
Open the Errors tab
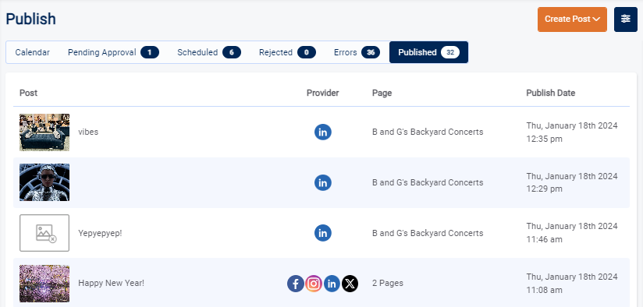pyautogui.click(x=357, y=52)
